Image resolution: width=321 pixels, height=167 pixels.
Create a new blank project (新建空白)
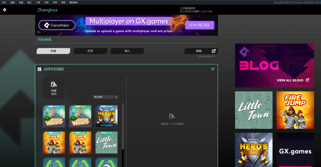54,88
